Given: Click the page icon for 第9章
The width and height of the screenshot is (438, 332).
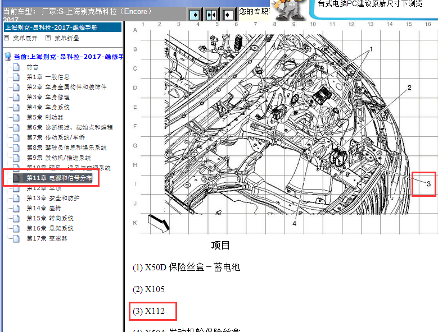Looking at the screenshot, I should pos(16,158).
